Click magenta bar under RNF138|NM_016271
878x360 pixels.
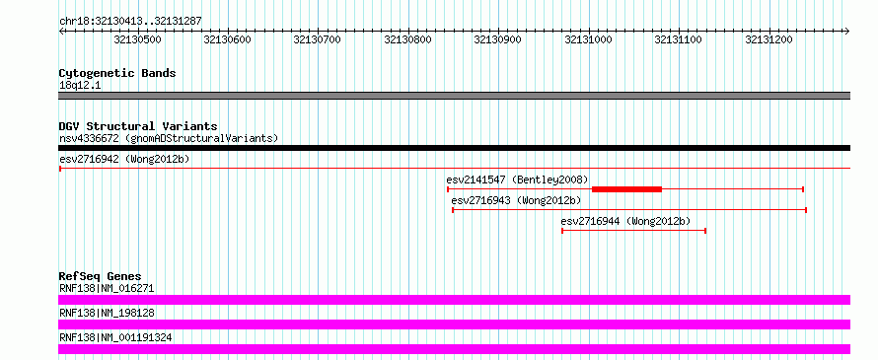tap(454, 300)
